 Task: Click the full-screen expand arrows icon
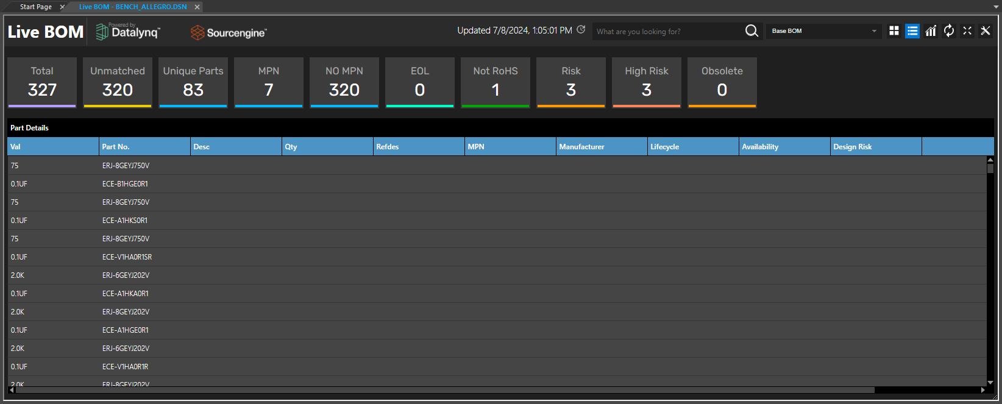(967, 30)
